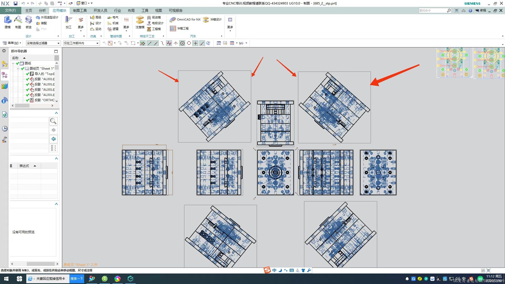Uncheck the 导入的 "Top@" view checkmark

point(28,74)
